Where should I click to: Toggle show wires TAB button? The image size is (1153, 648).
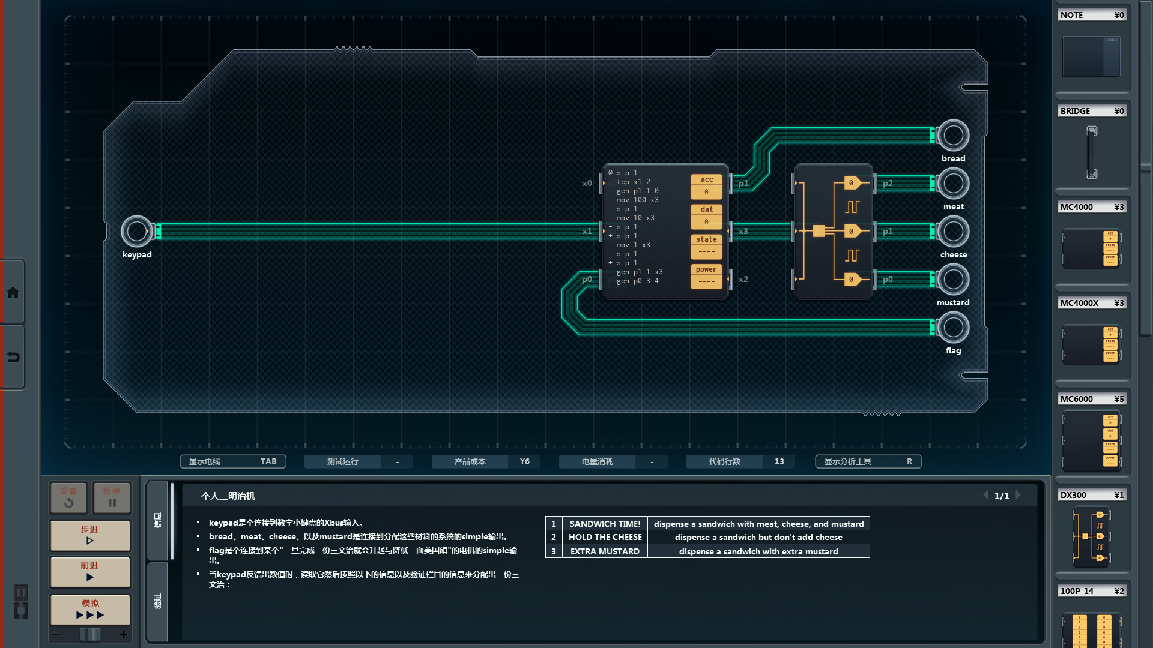(x=232, y=461)
